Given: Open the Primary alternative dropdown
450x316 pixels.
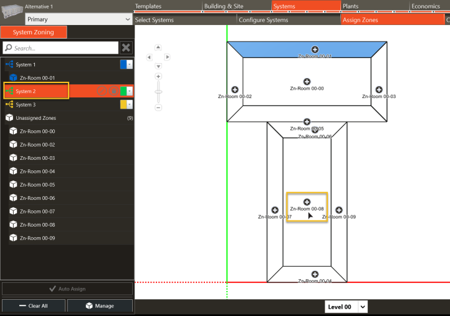Looking at the screenshot, I should pos(79,19).
